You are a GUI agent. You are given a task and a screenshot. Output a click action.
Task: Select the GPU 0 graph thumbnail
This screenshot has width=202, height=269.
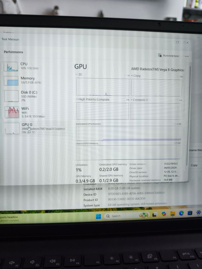click(12, 128)
